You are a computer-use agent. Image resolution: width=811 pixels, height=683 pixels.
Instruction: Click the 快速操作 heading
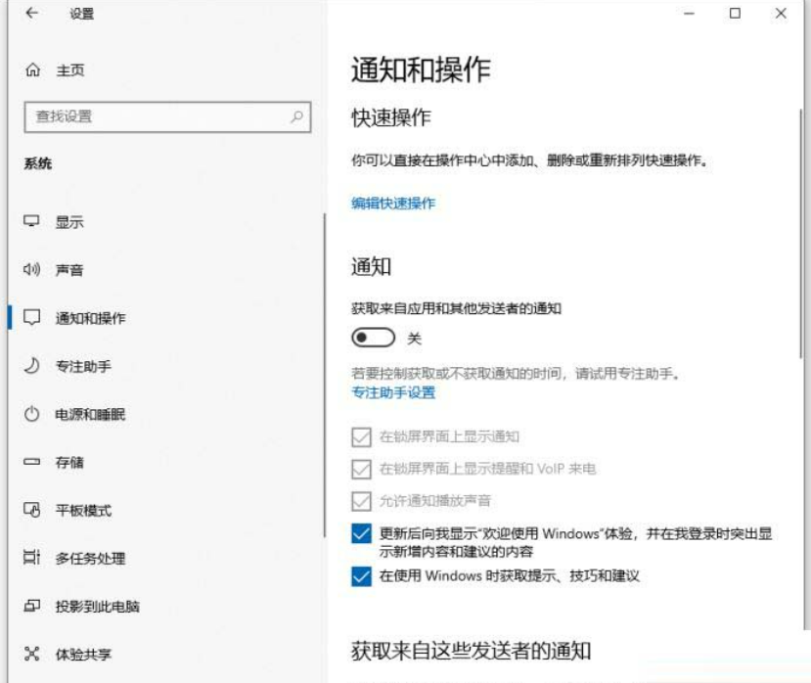click(391, 117)
